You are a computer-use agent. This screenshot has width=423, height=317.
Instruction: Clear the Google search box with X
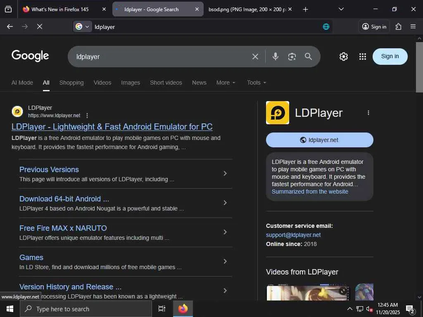click(x=255, y=57)
